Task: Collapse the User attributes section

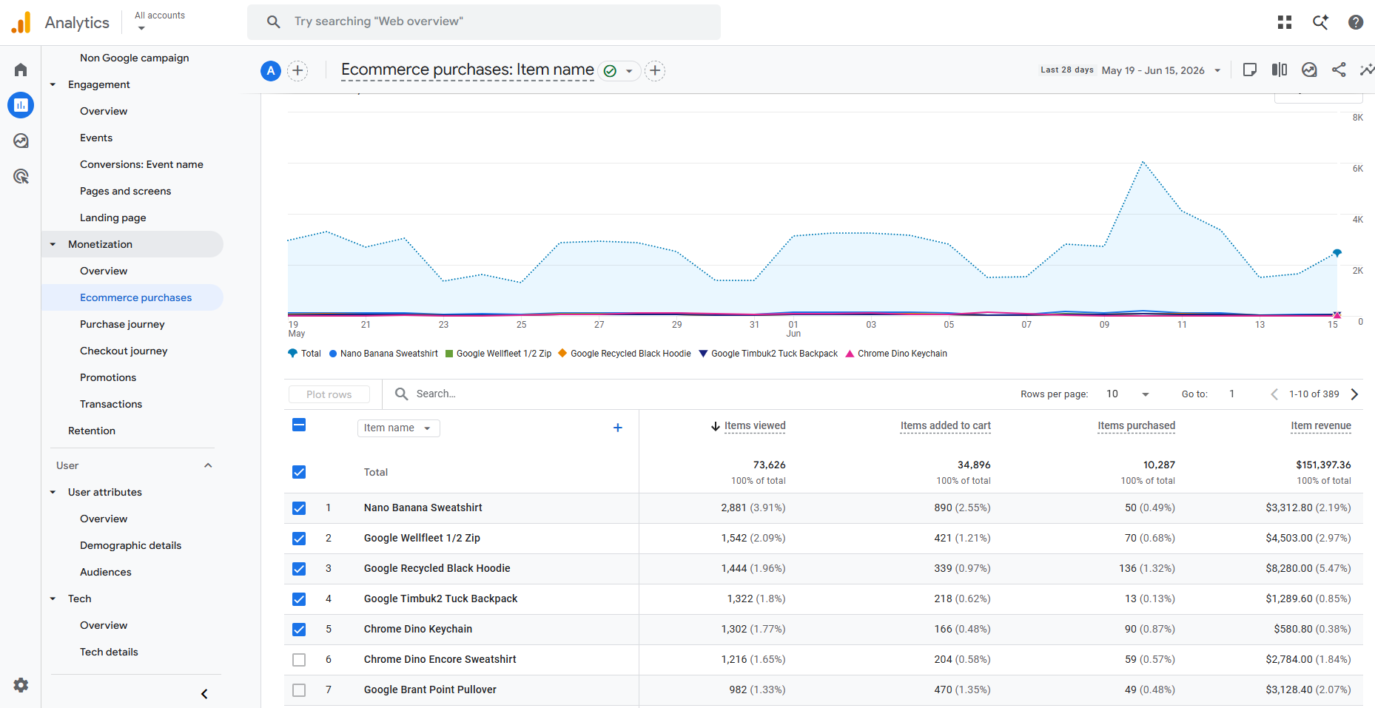Action: [x=53, y=492]
